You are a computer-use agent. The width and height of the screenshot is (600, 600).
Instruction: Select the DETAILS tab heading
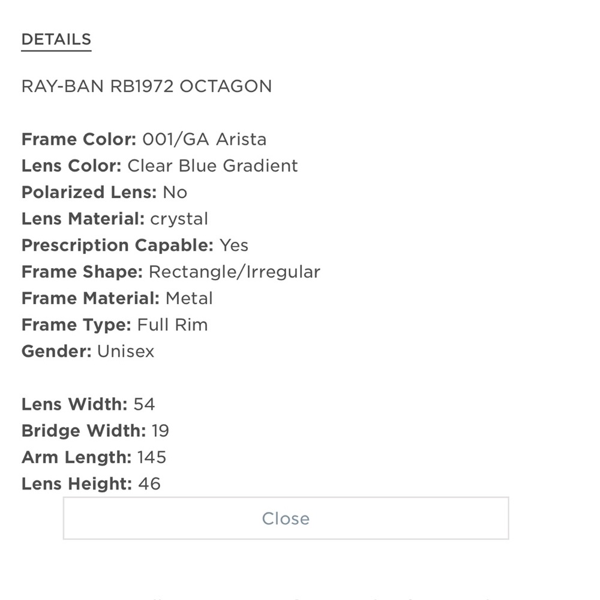coord(56,40)
